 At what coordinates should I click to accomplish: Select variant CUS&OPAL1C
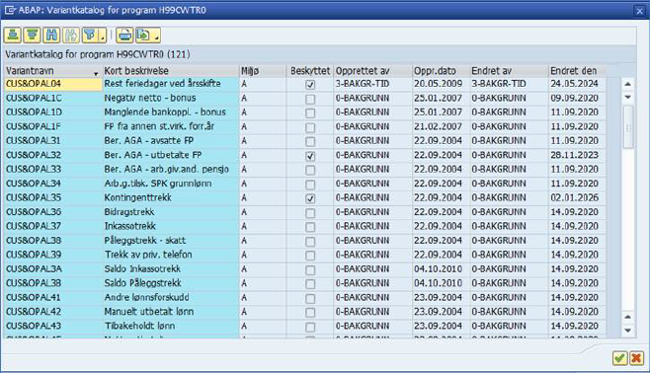(x=53, y=98)
